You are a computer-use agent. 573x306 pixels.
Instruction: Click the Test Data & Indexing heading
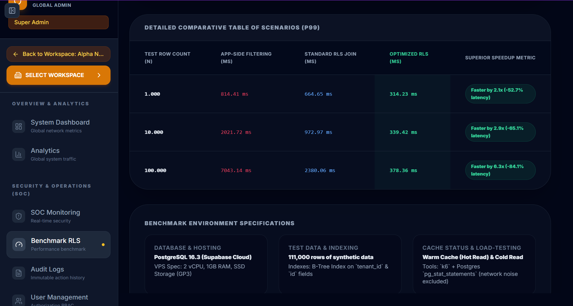point(323,248)
